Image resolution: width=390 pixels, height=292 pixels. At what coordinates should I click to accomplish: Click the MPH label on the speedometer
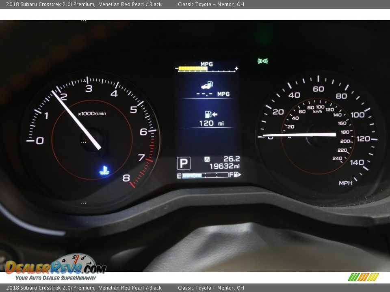(345, 183)
